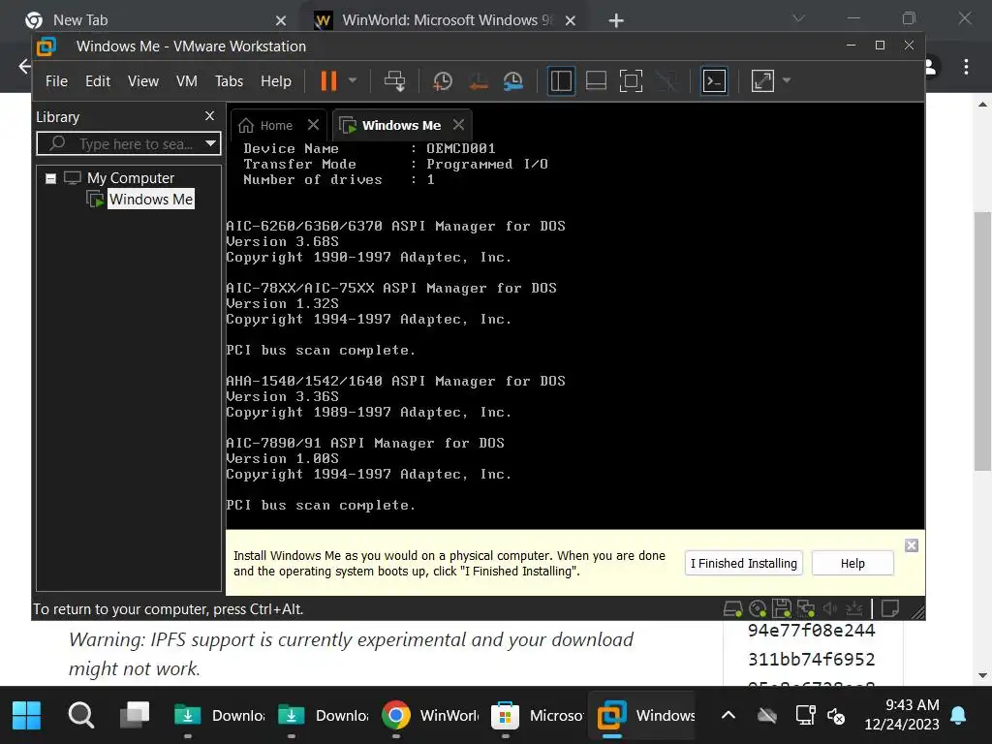992x744 pixels.
Task: Open the VM menu
Action: pos(187,81)
